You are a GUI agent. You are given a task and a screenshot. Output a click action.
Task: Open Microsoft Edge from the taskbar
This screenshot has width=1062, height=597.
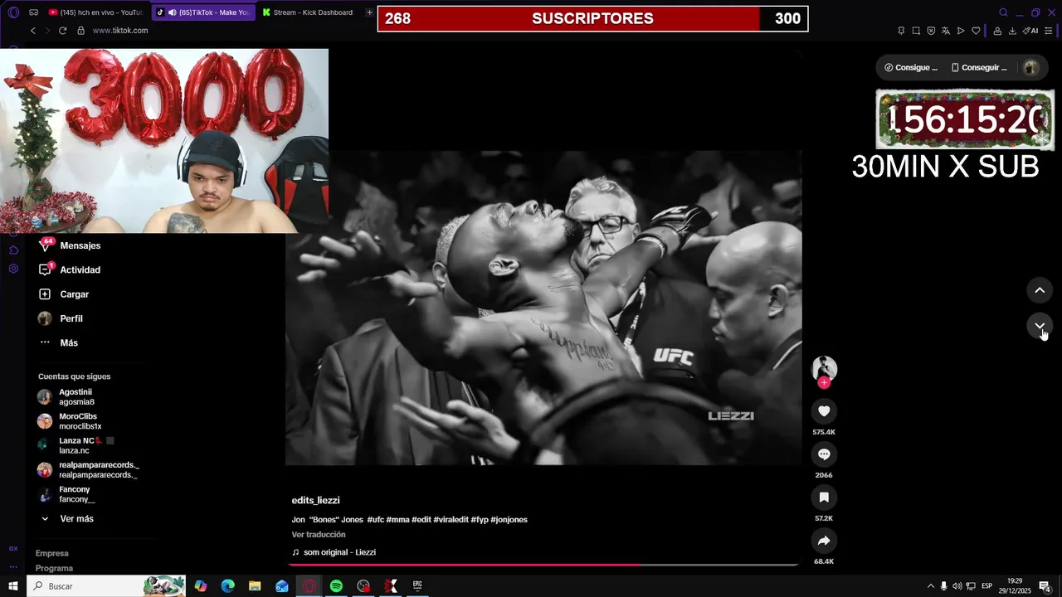(227, 586)
